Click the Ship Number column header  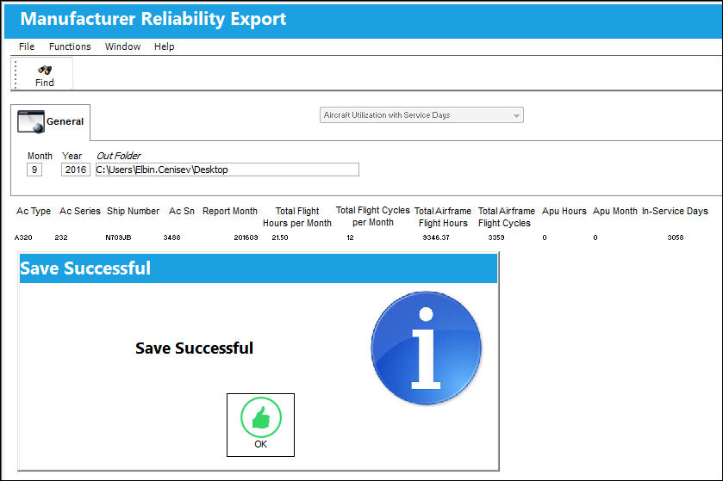[134, 211]
